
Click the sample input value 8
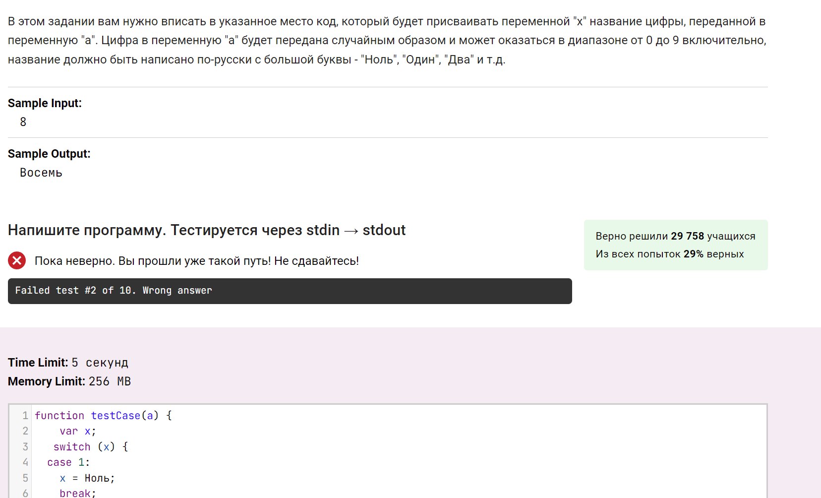pos(23,122)
